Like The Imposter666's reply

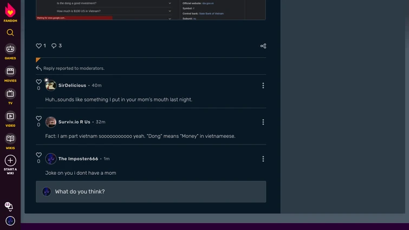tap(38, 155)
